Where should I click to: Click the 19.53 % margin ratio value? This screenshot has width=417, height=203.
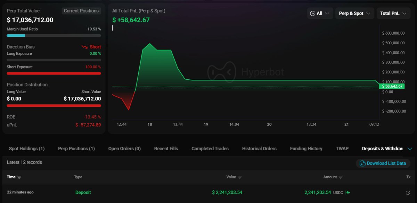click(x=94, y=29)
